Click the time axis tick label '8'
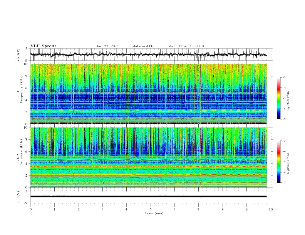The width and height of the screenshot is (305, 235). coord(223,209)
